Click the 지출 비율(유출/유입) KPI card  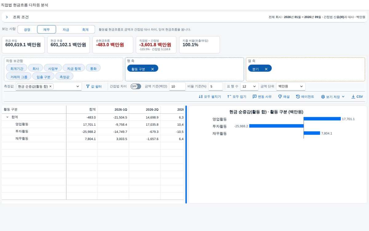200,45
